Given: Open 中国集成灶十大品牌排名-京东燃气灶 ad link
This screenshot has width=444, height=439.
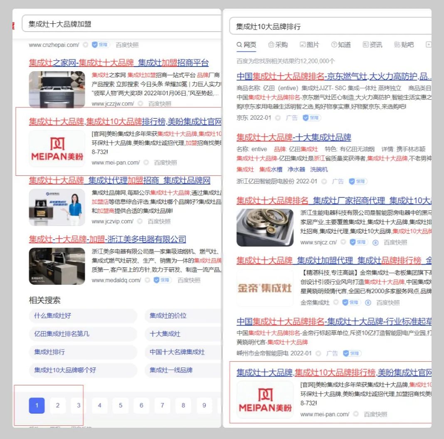Looking at the screenshot, I should tap(334, 76).
